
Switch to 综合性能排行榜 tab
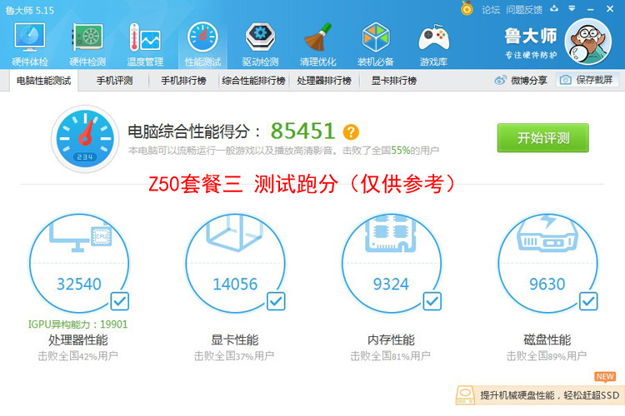[x=253, y=81]
